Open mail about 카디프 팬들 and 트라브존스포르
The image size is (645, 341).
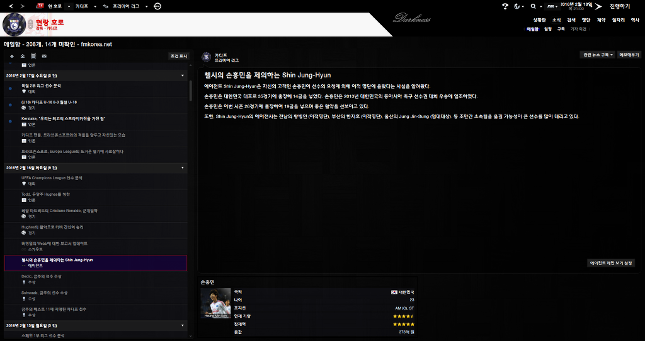coord(96,138)
